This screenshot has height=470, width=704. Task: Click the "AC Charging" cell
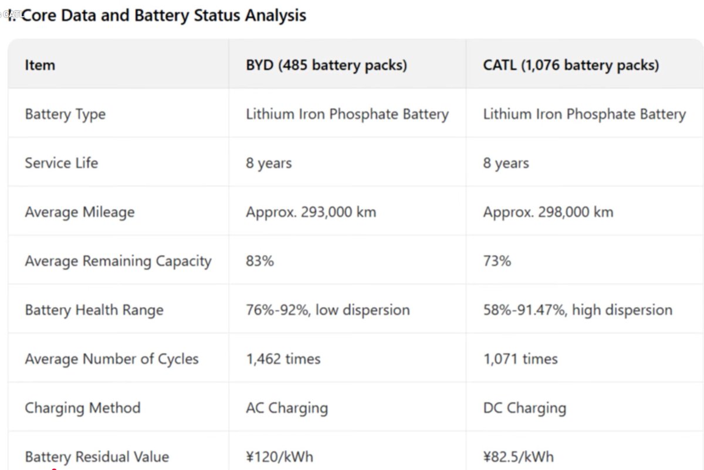[x=286, y=408]
